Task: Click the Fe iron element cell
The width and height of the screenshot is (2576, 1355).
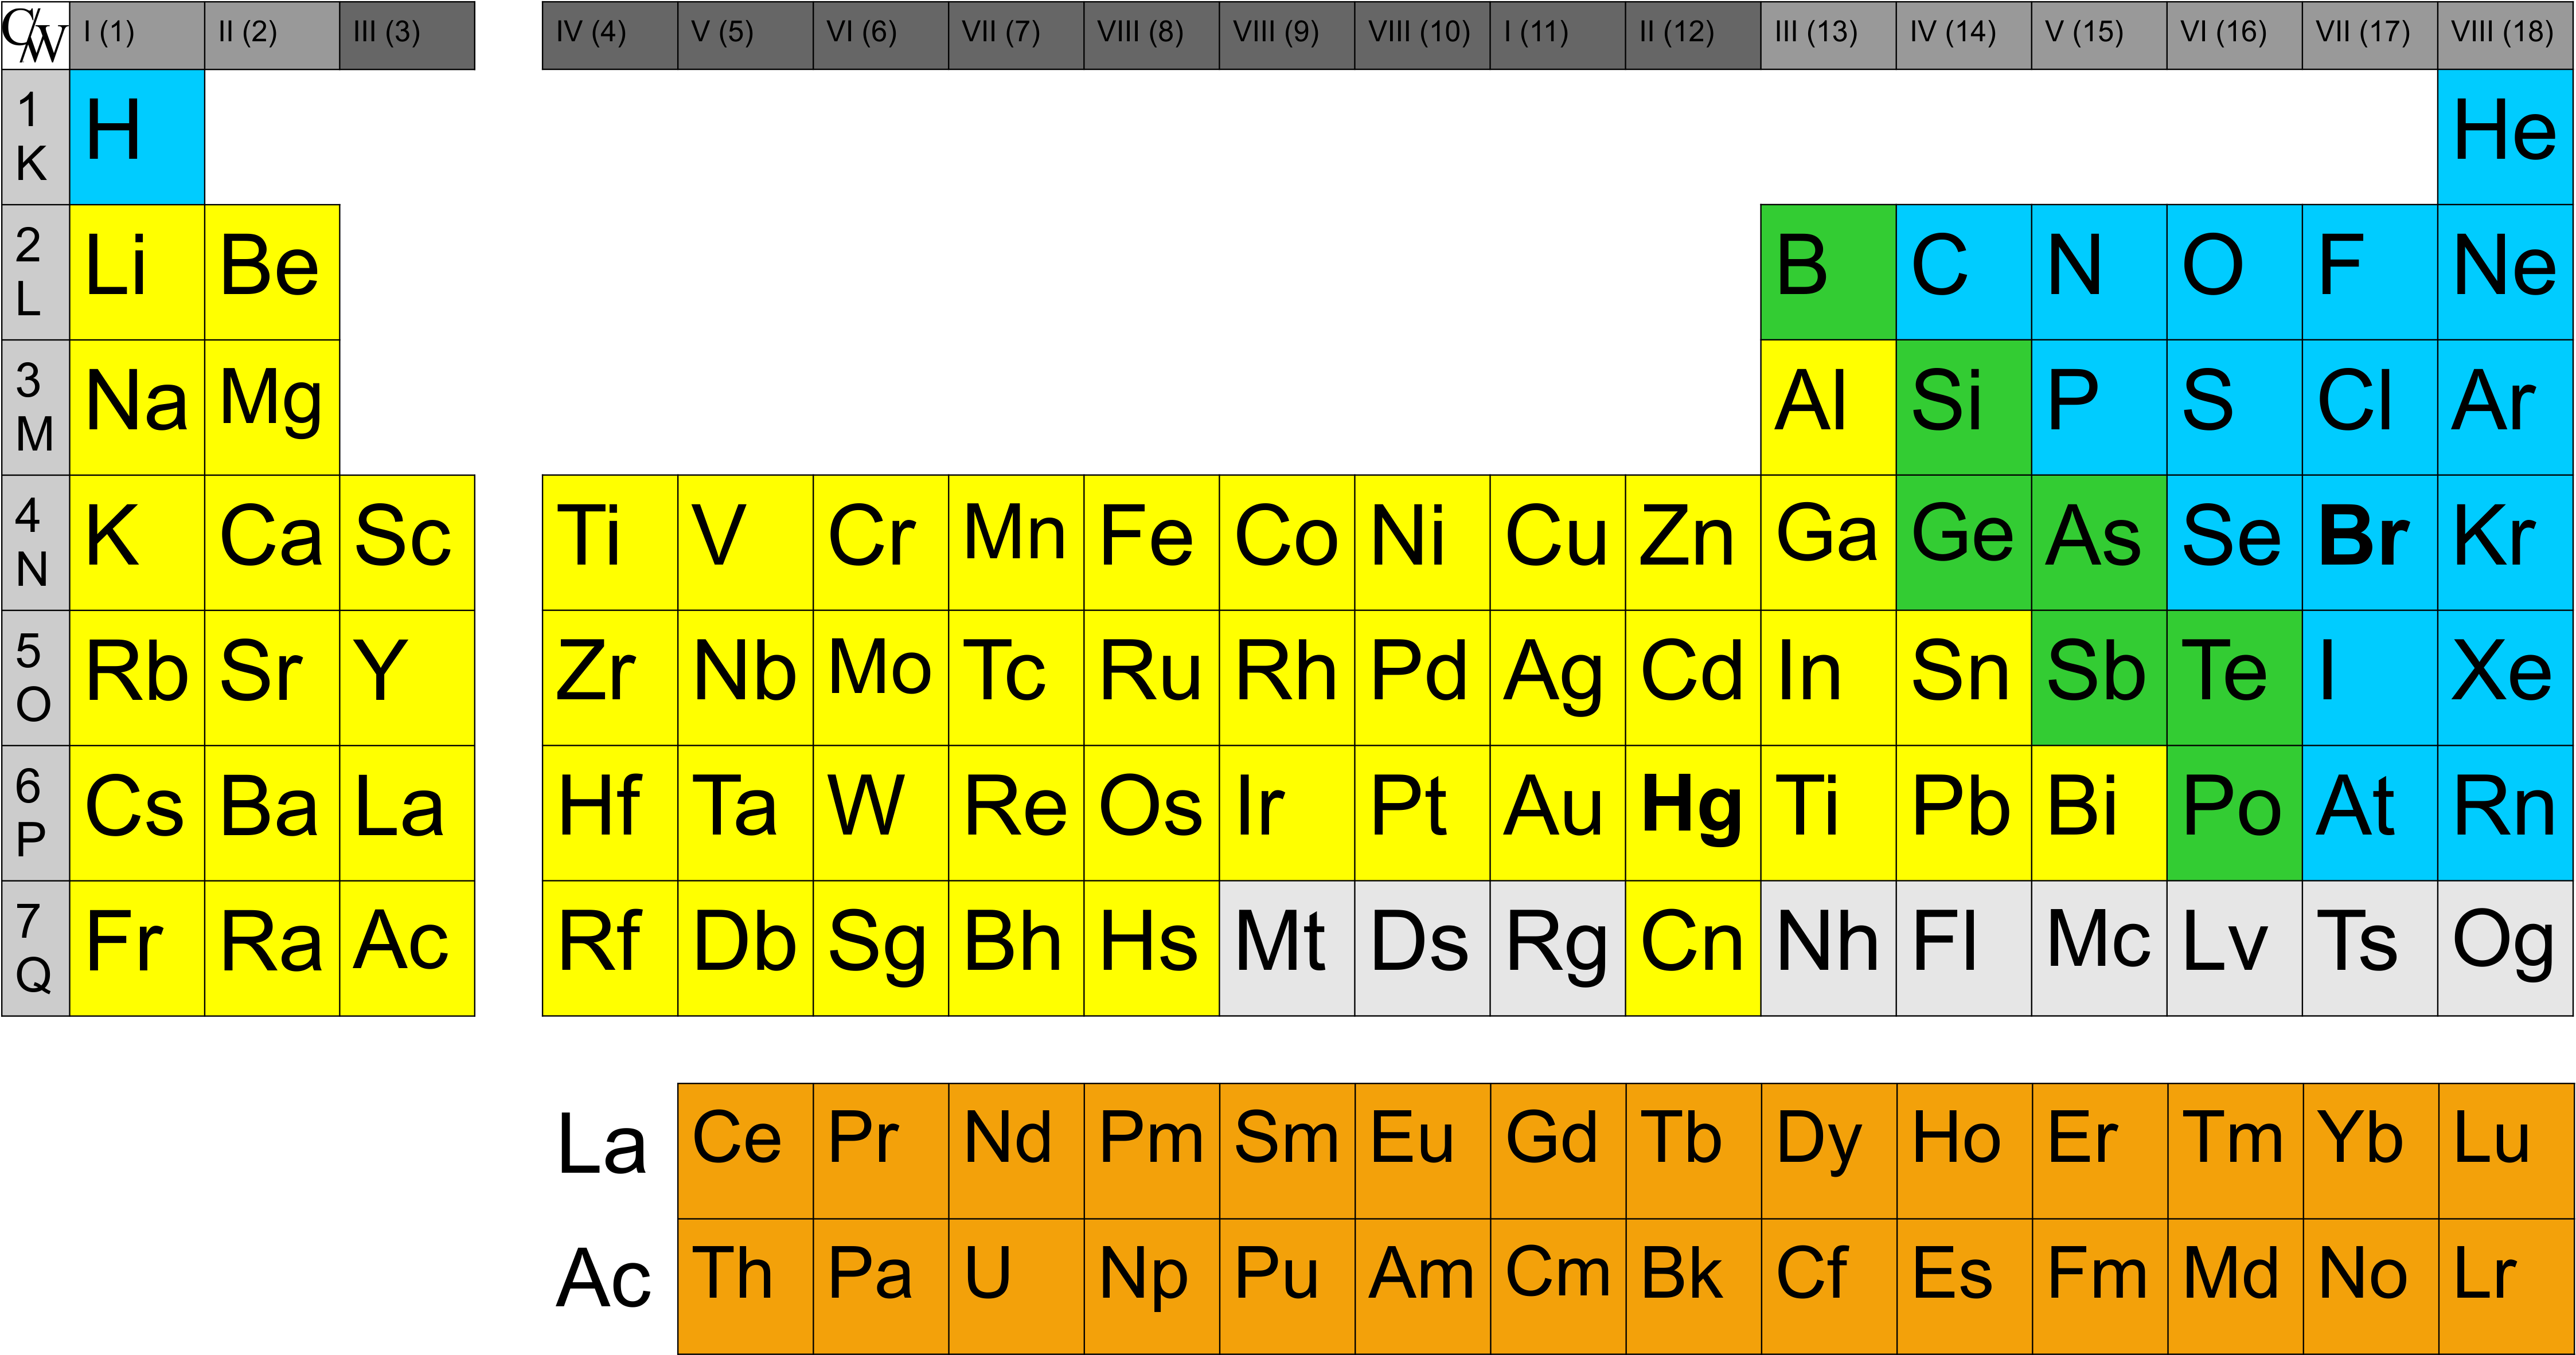Action: 1151,543
